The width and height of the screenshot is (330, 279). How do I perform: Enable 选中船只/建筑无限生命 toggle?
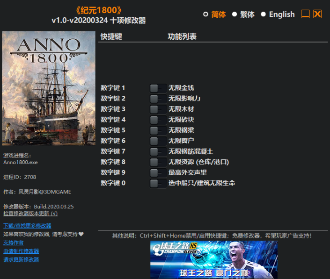(158, 183)
